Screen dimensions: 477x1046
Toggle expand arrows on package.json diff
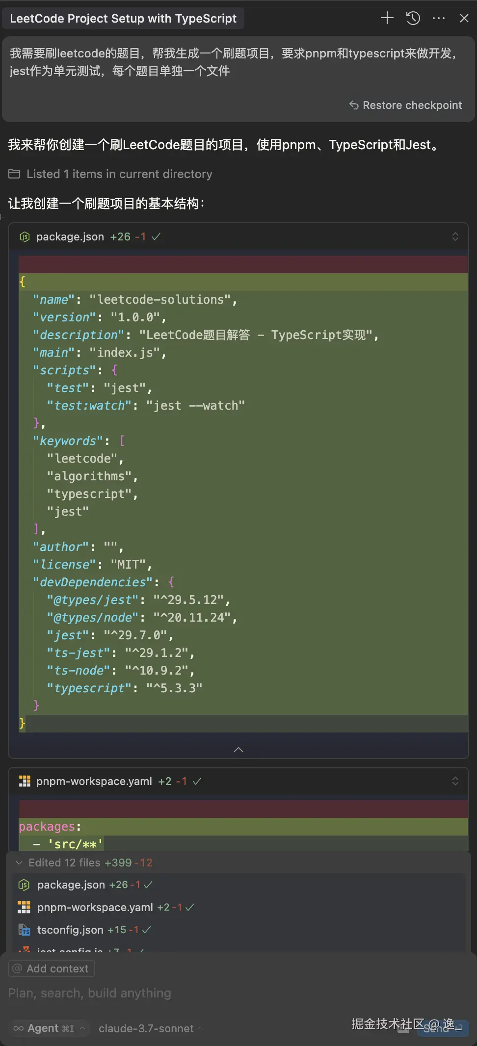455,236
